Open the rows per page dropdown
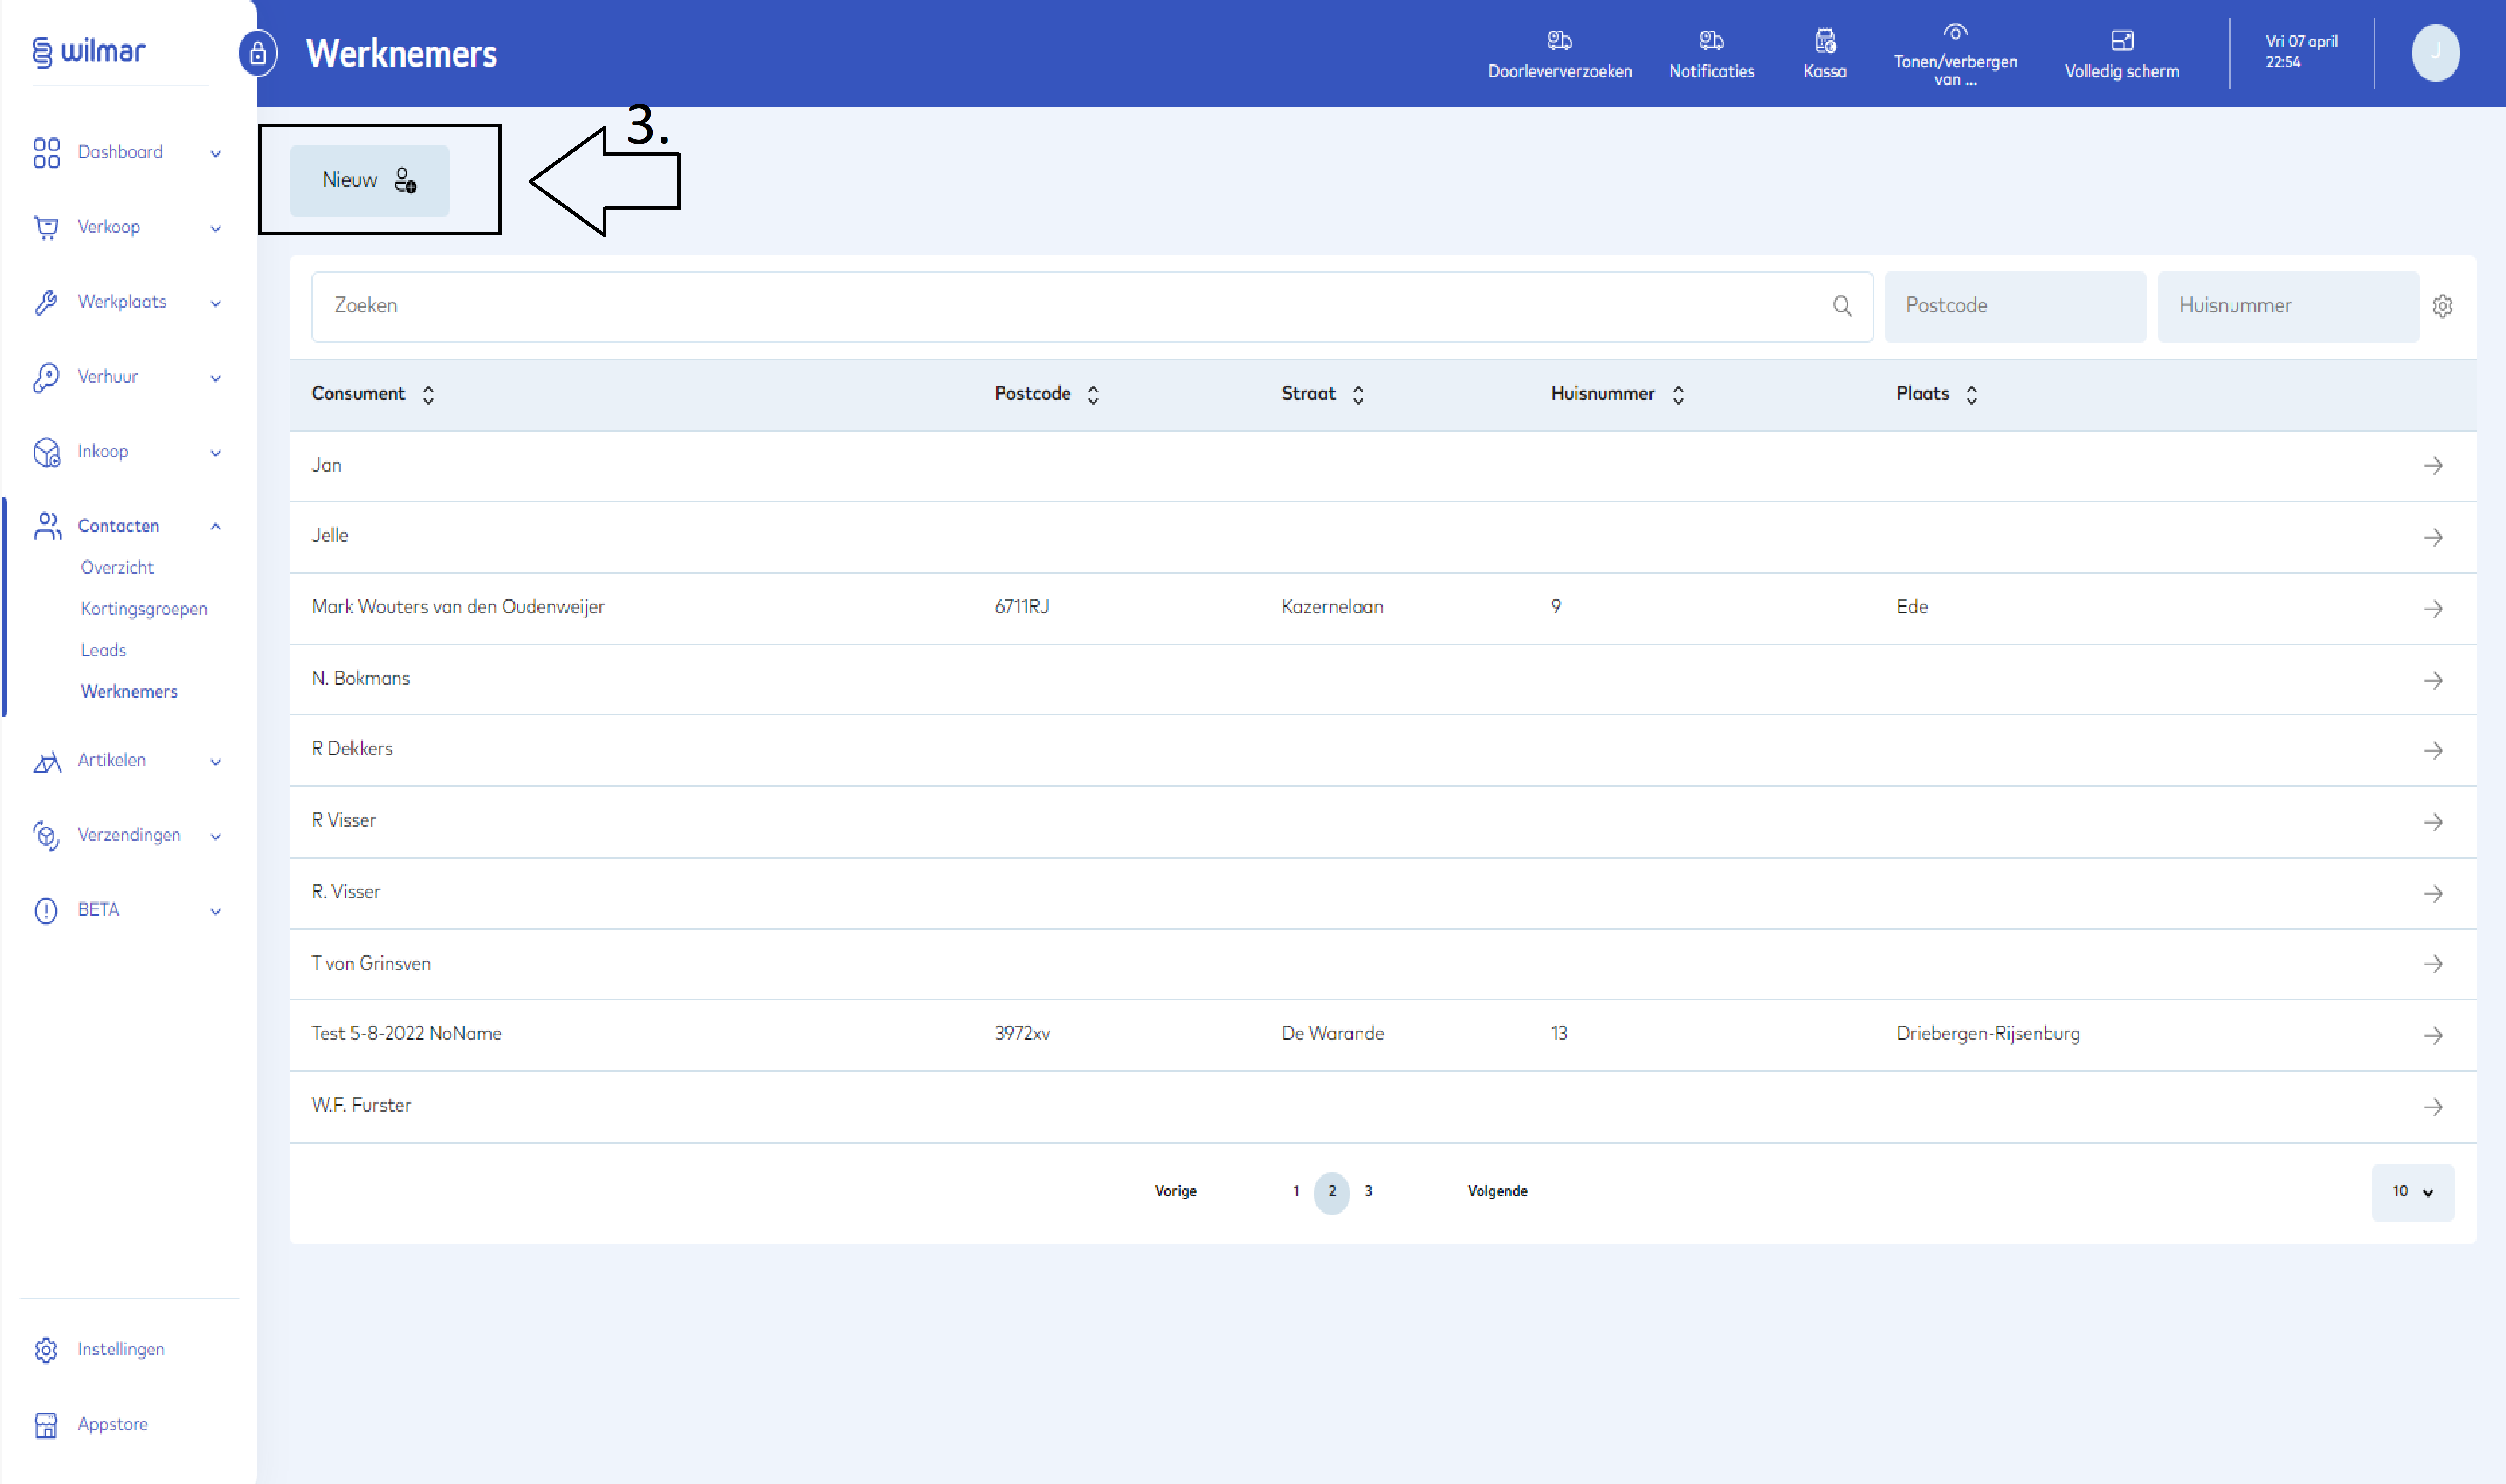The width and height of the screenshot is (2506, 1484). [x=2411, y=1191]
